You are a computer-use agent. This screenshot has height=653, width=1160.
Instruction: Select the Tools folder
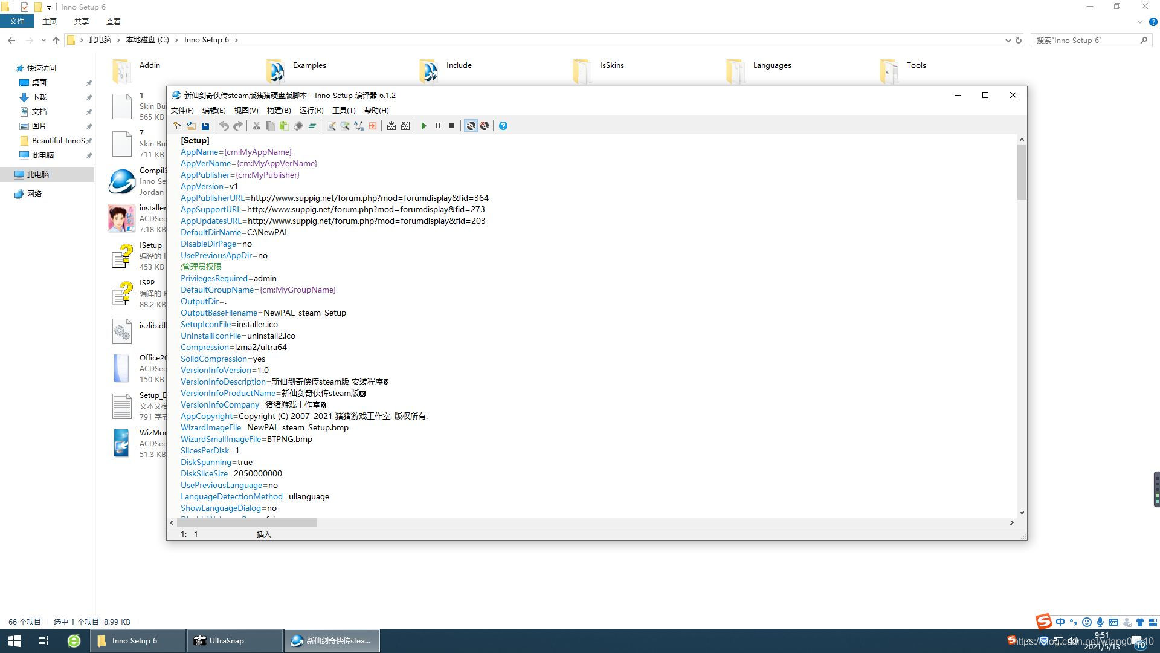903,70
